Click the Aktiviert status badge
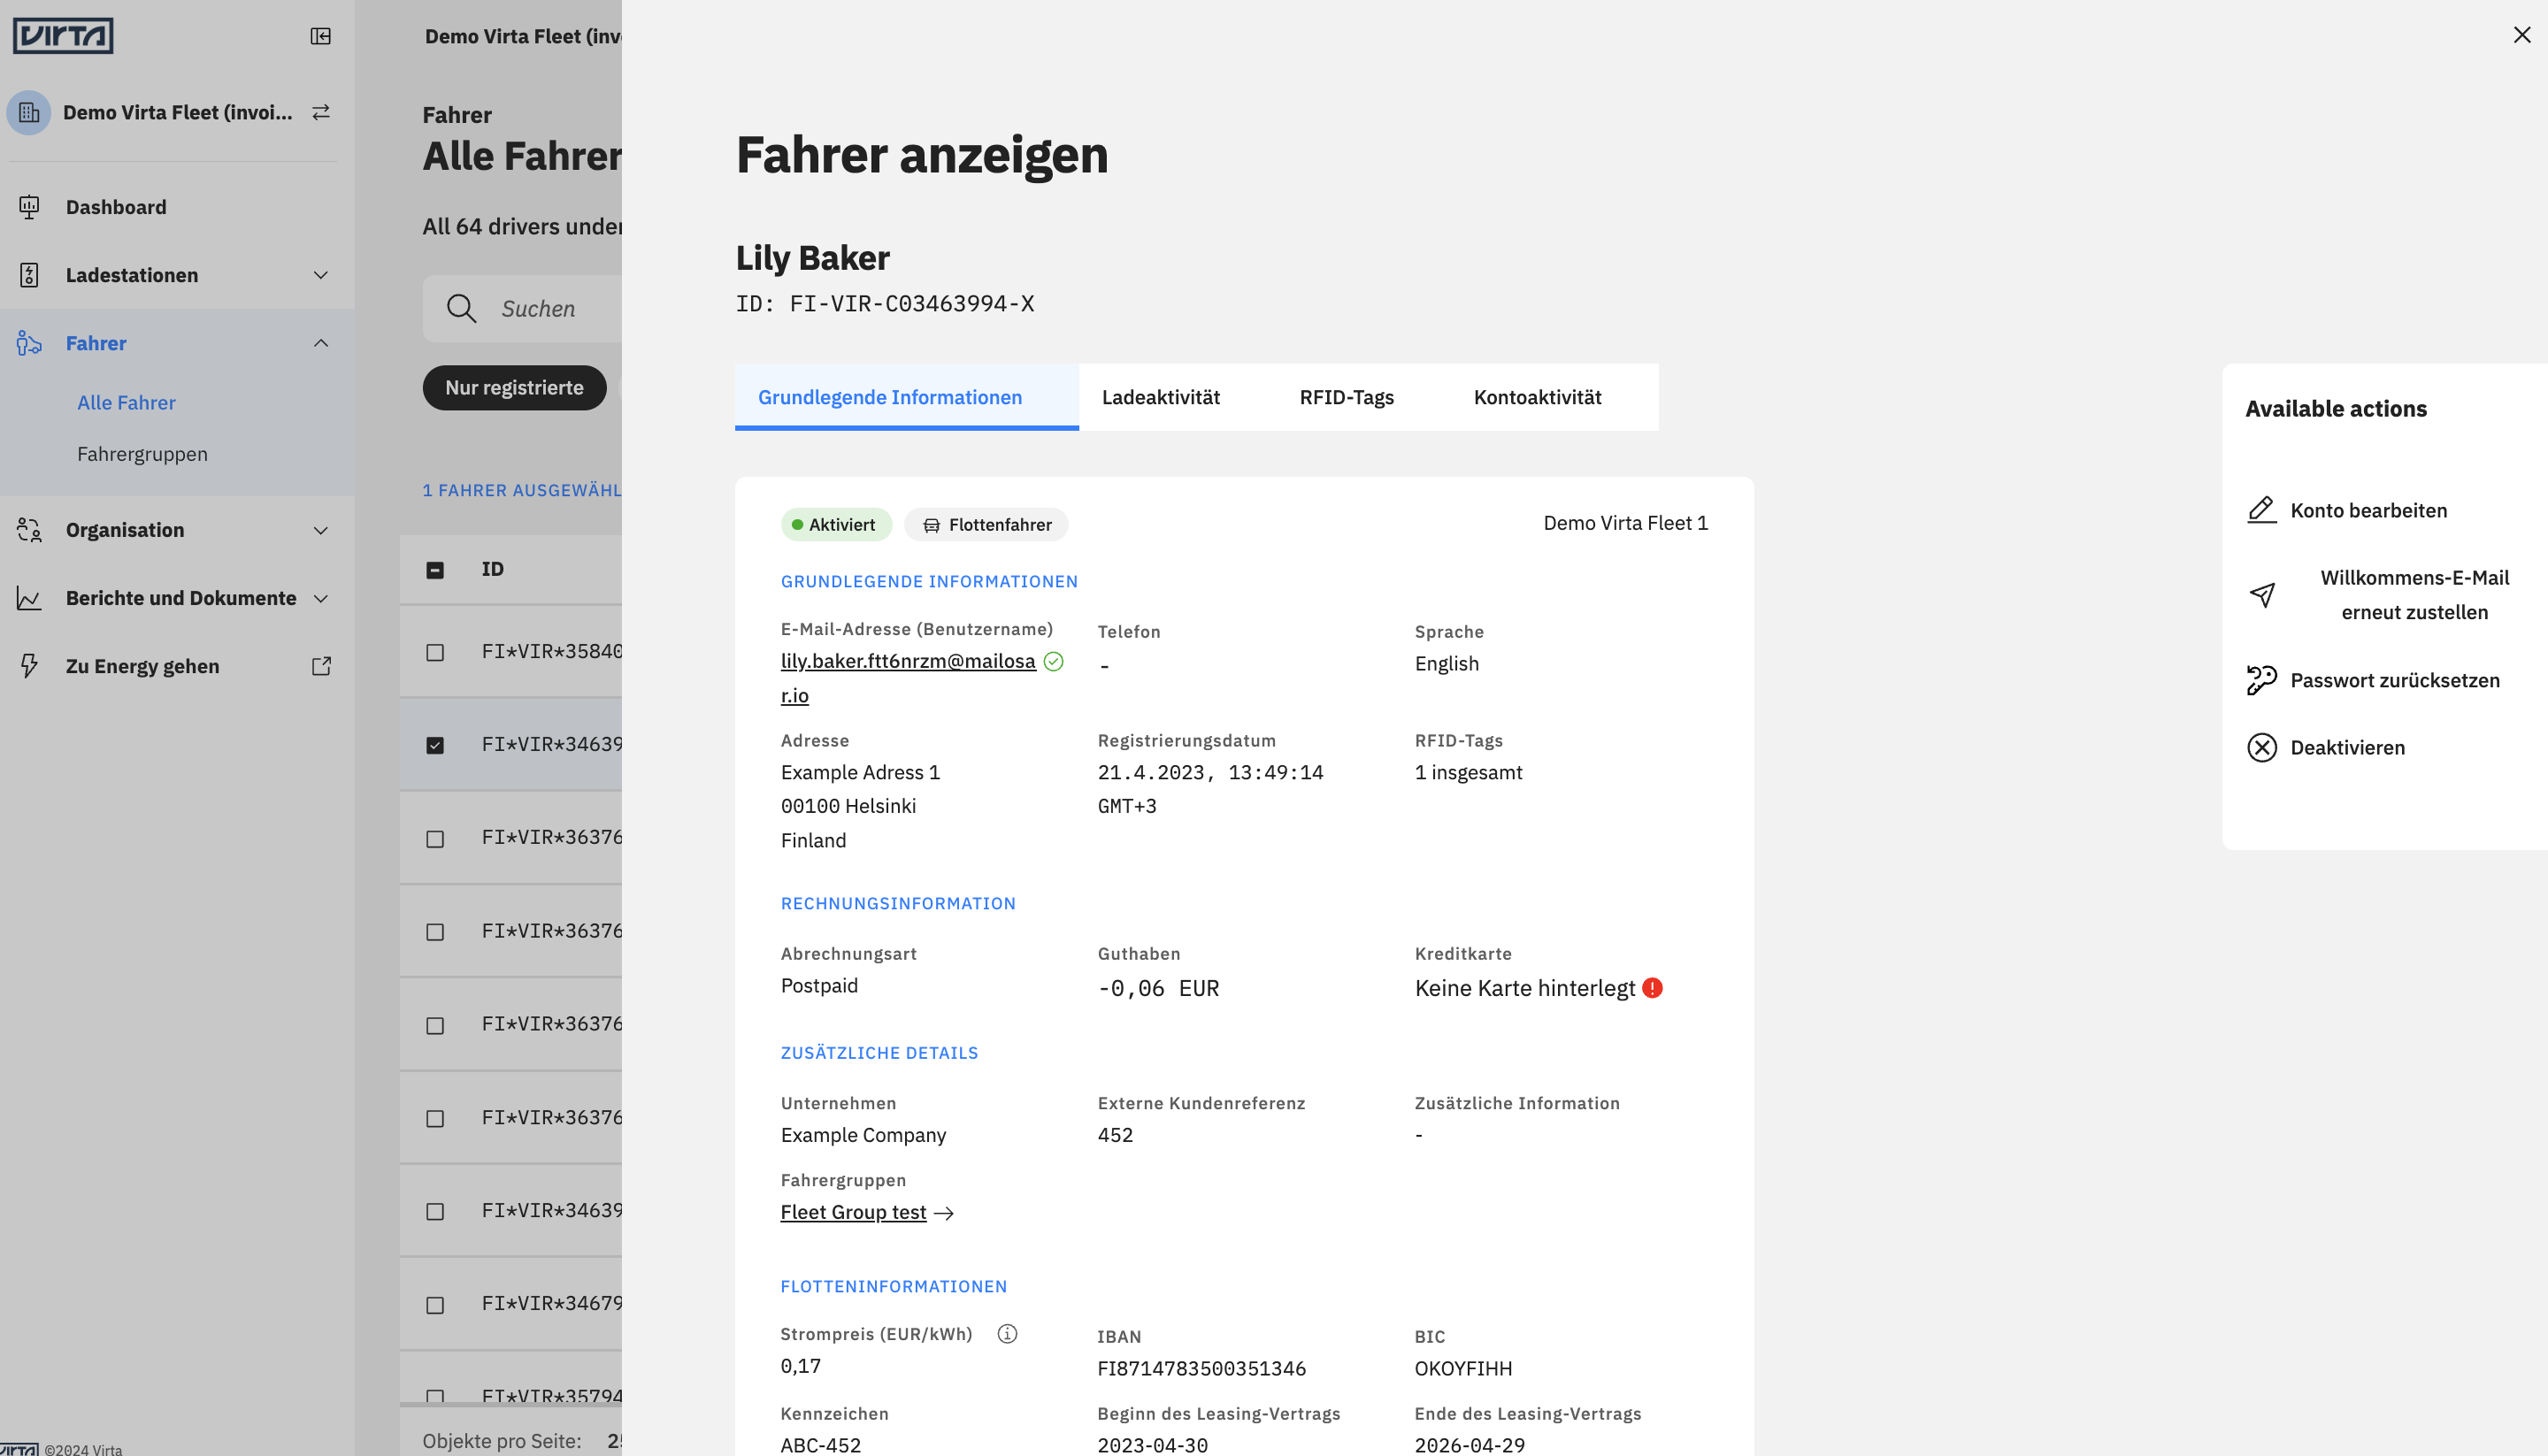Image resolution: width=2548 pixels, height=1456 pixels. (x=836, y=525)
